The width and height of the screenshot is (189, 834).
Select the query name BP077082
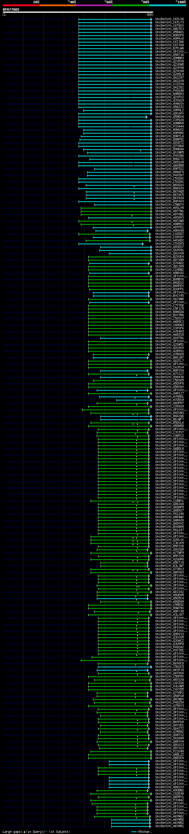(11, 9)
